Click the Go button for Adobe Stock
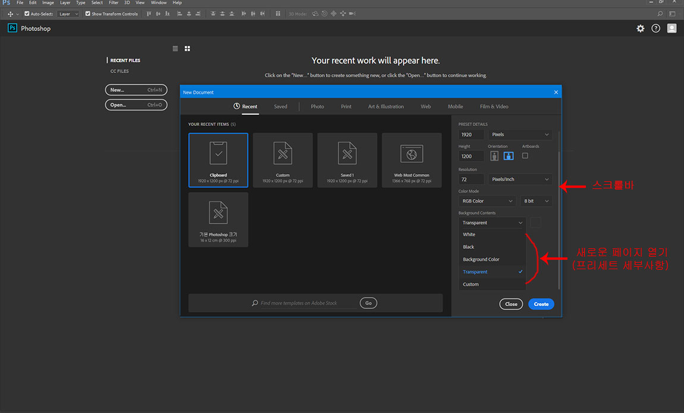 click(369, 303)
